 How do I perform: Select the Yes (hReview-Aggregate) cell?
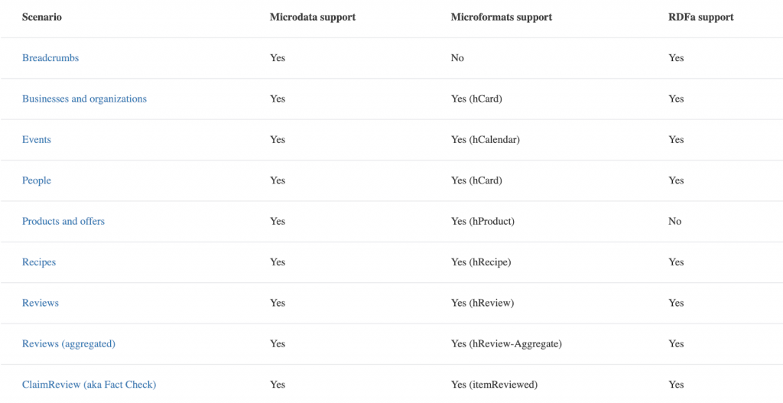(506, 344)
